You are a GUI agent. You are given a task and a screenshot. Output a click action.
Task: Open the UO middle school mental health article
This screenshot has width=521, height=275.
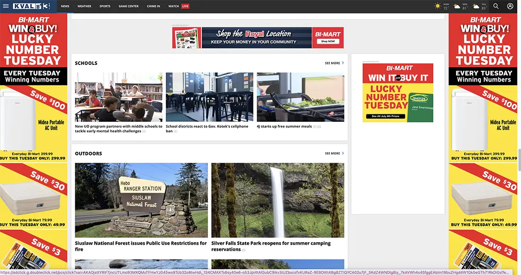pos(118,128)
